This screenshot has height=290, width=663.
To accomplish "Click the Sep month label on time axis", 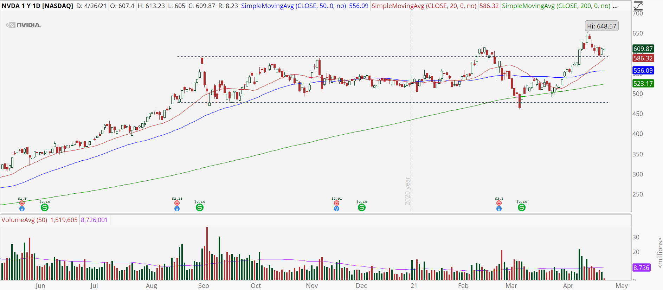I will [x=204, y=285].
